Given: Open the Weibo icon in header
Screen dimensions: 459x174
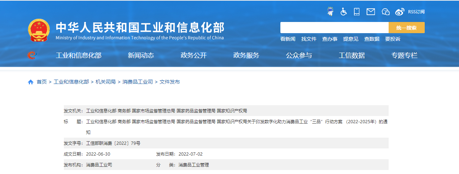Looking at the screenshot, I should coord(399,12).
